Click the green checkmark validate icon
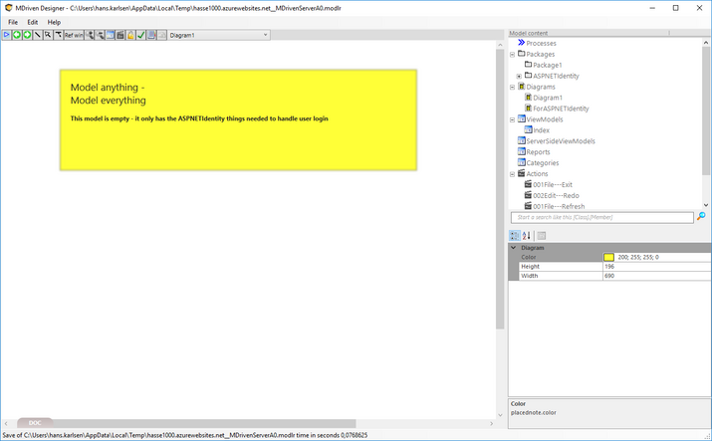The height and width of the screenshot is (441, 712). 141,35
